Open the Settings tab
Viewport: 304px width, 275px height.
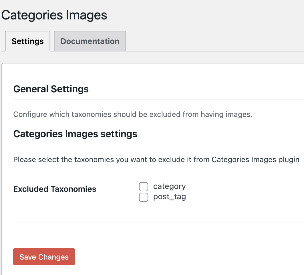click(27, 41)
